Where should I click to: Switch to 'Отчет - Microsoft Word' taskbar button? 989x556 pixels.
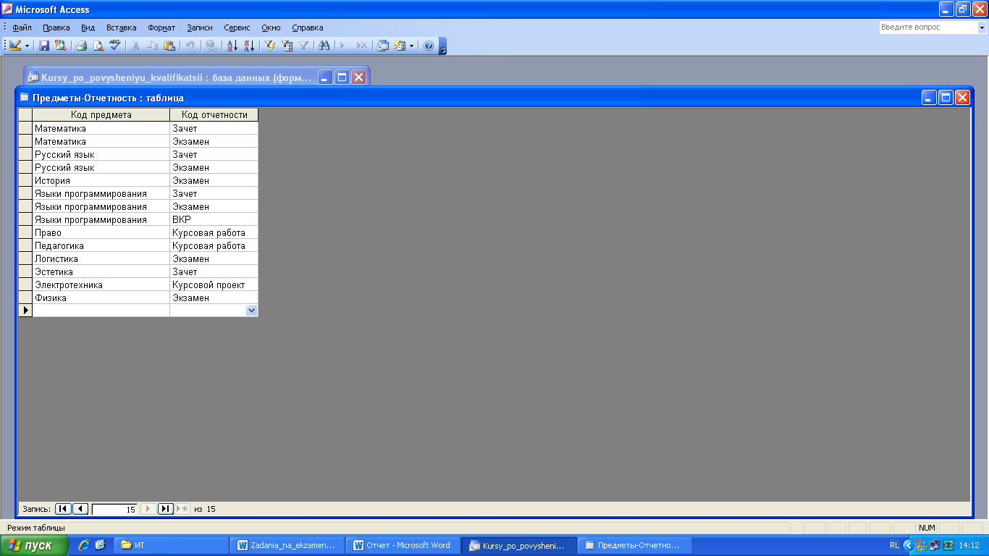click(x=403, y=545)
